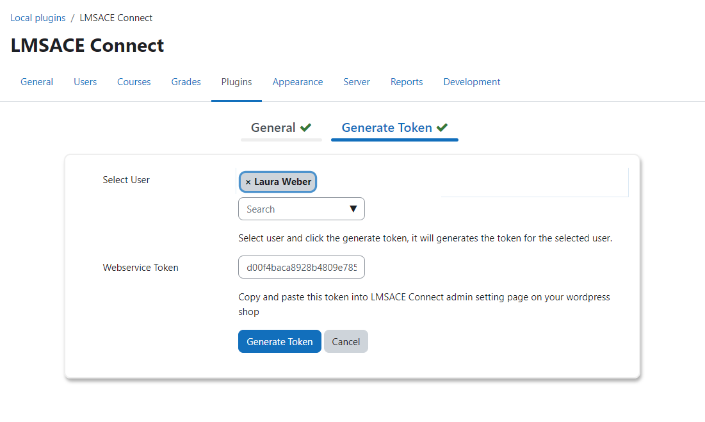Click the Webservice Token field
Viewport: 705px width, 422px height.
301,268
